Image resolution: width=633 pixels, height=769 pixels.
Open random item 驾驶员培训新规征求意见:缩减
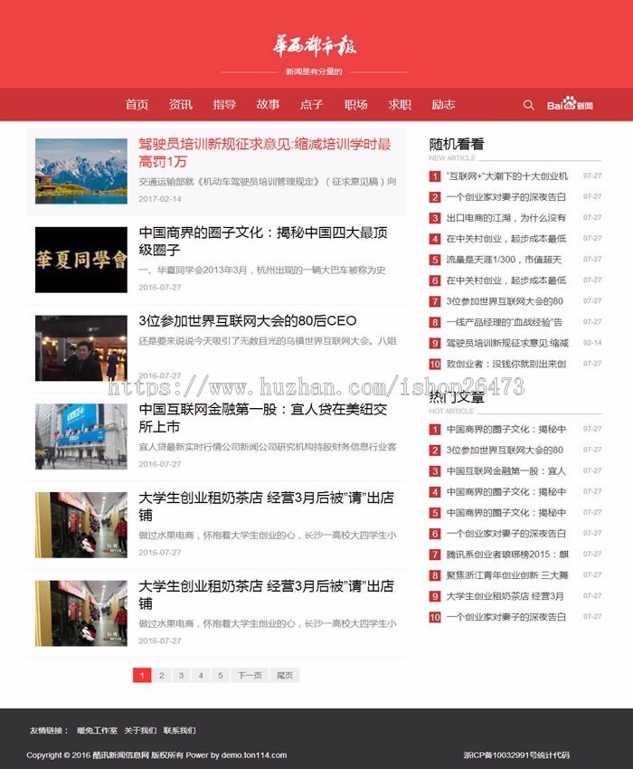(507, 343)
